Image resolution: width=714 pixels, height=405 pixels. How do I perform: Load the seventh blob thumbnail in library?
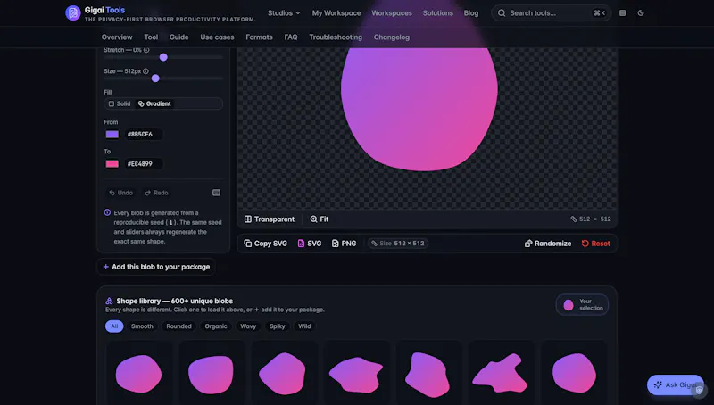[574, 373]
